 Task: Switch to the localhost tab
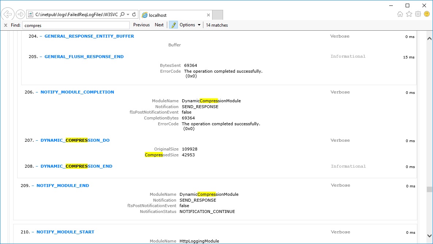click(x=176, y=15)
